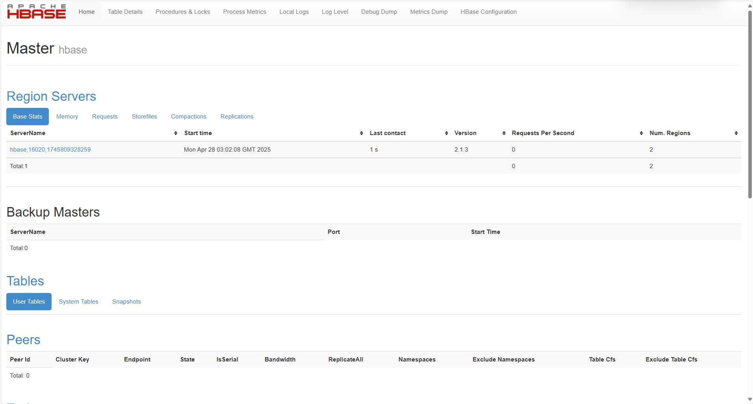Open the Home nav item
This screenshot has height=404, width=753.
click(87, 12)
